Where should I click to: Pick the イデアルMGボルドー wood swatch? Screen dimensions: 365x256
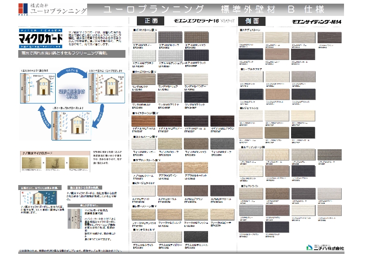[x=170, y=121]
